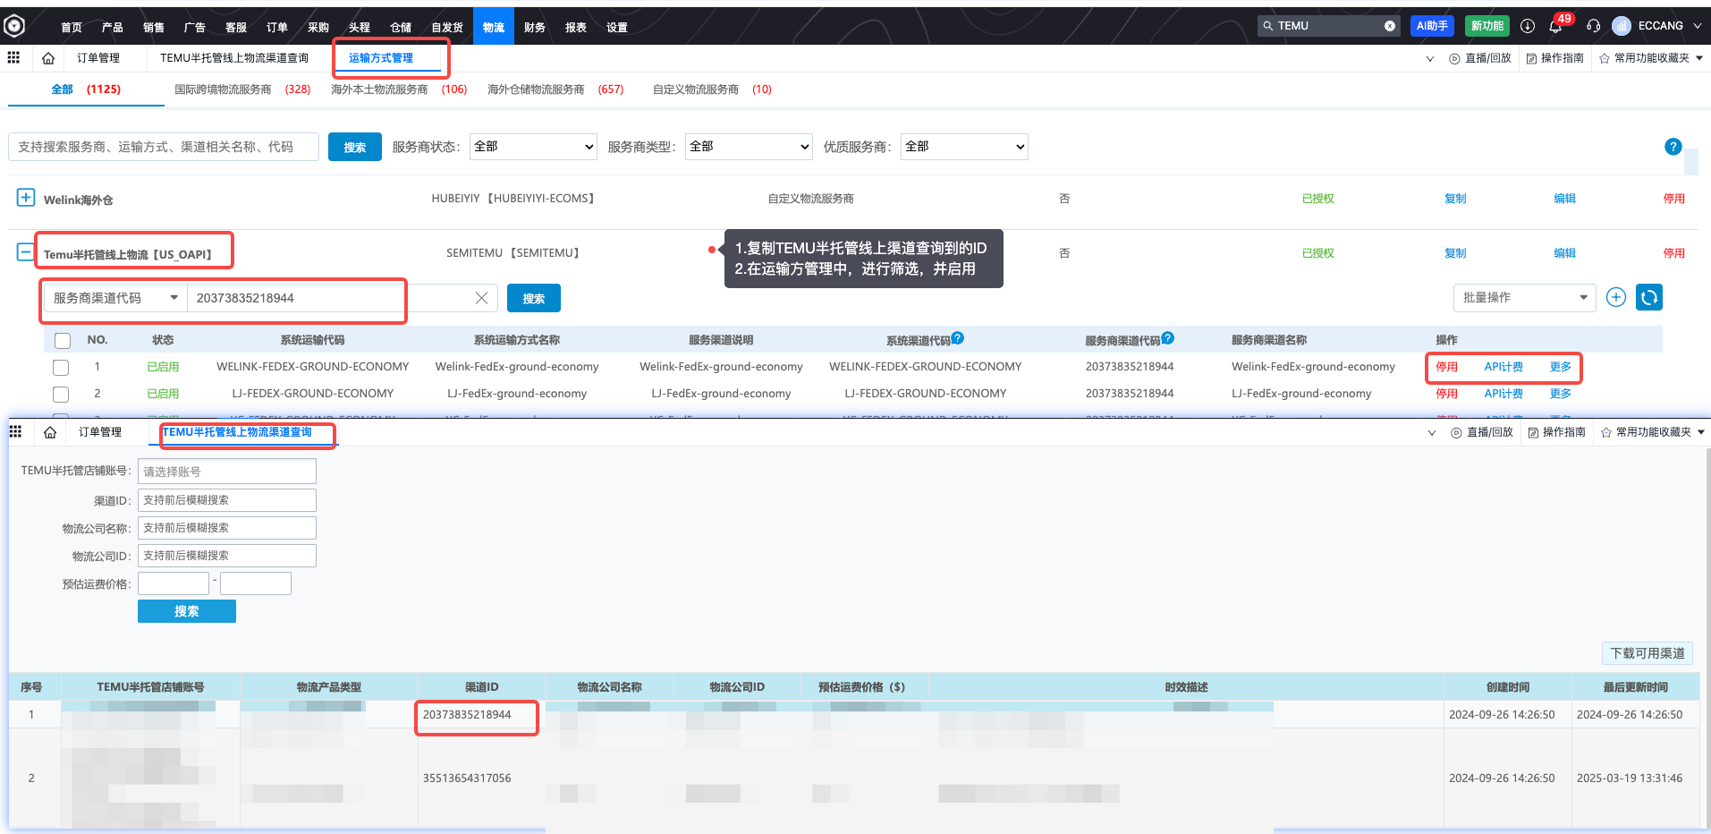Screen dimensions: 1711x834
Task: Open the 批量操作 dropdown
Action: coord(1523,297)
